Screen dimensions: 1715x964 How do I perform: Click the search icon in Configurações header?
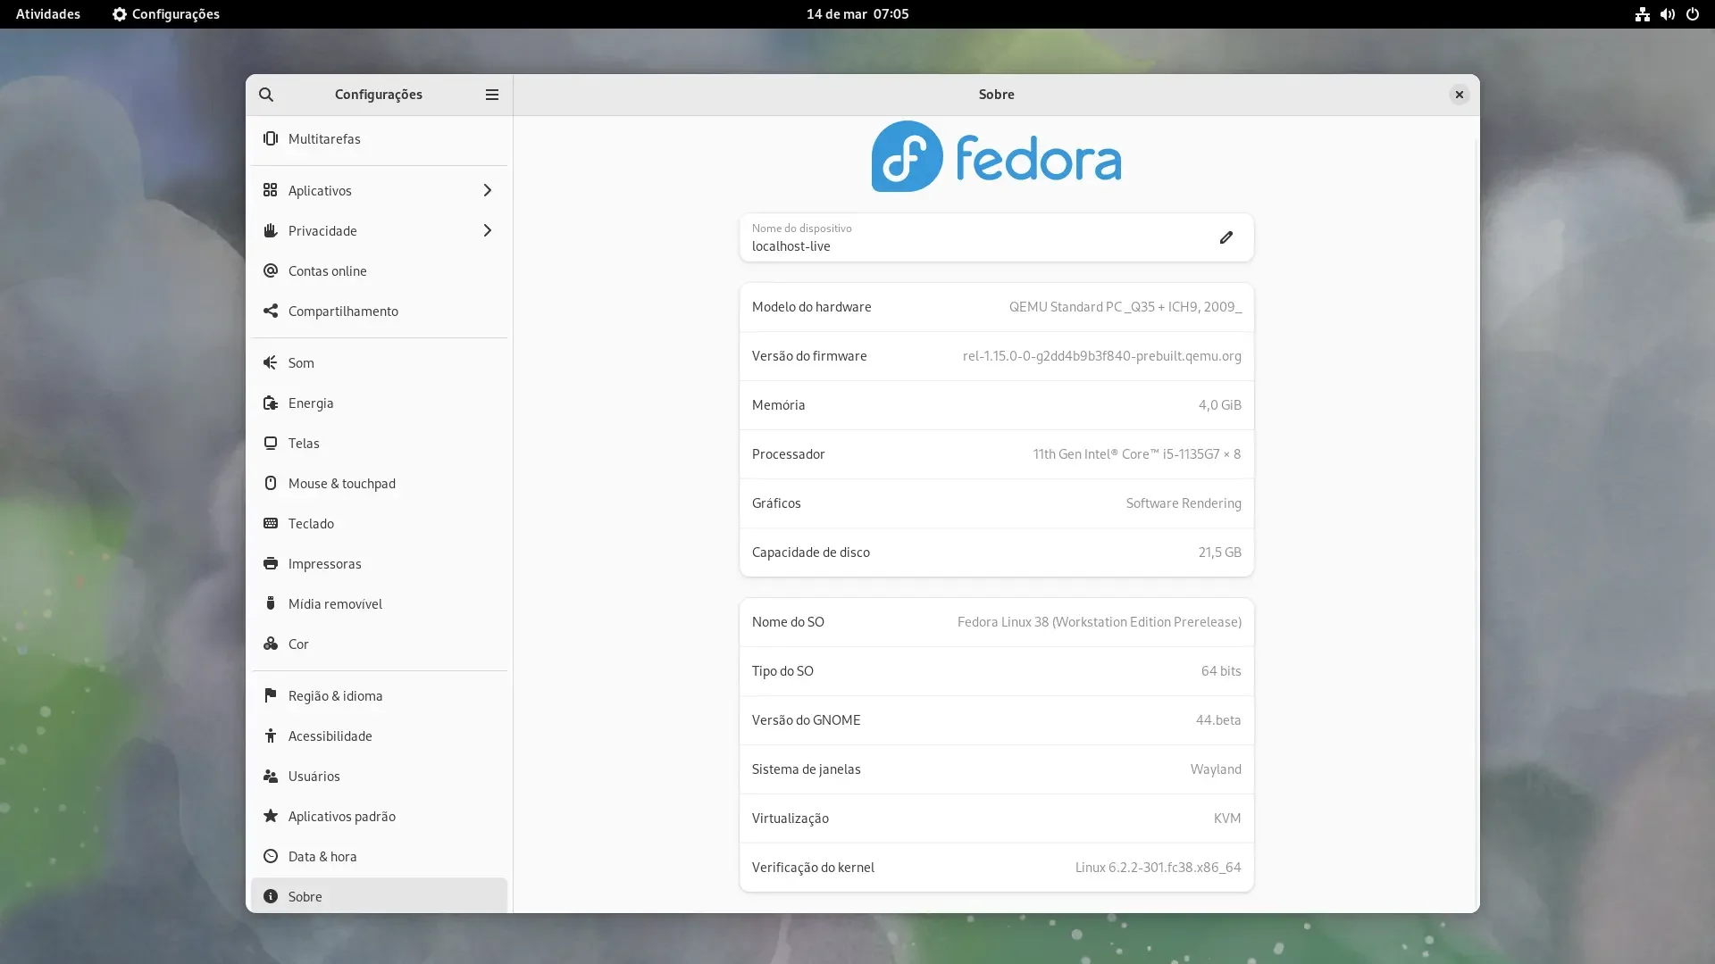click(x=266, y=95)
